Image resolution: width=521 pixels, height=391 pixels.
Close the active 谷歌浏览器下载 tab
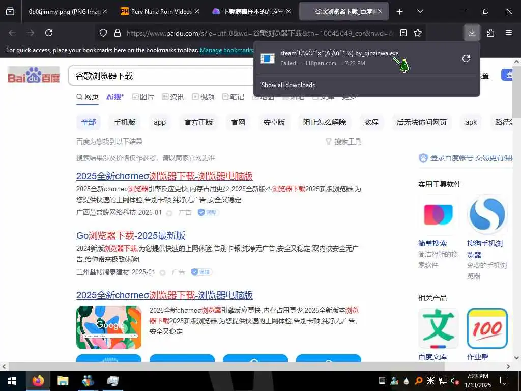point(380,11)
